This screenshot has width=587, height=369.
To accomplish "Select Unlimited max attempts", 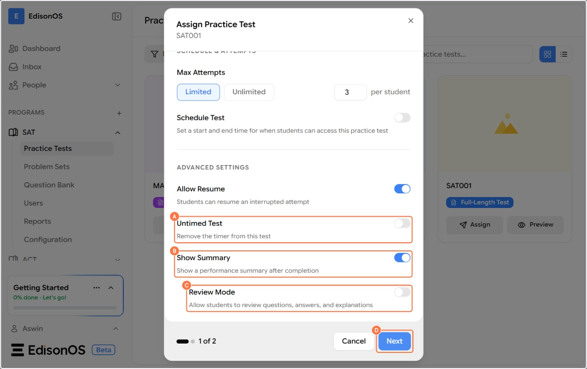I will tap(249, 92).
